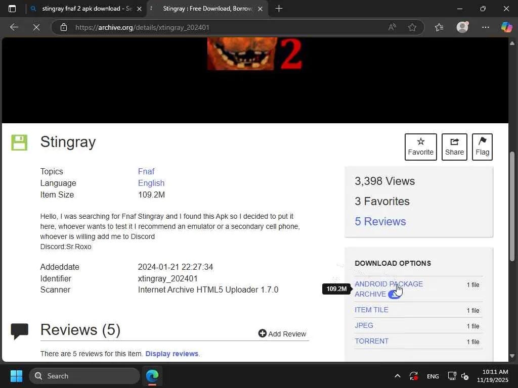518x388 pixels.
Task: Share the Stingray item
Action: tap(454, 147)
